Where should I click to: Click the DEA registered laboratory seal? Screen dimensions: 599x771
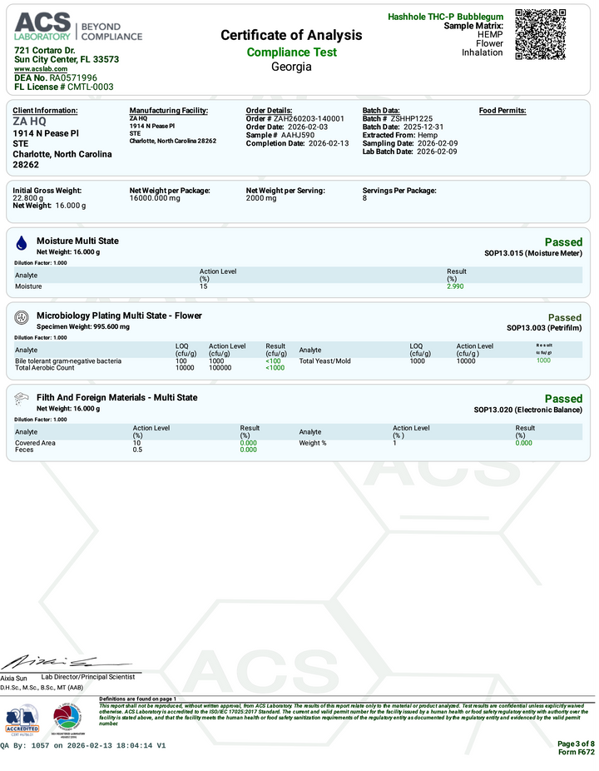point(68,720)
